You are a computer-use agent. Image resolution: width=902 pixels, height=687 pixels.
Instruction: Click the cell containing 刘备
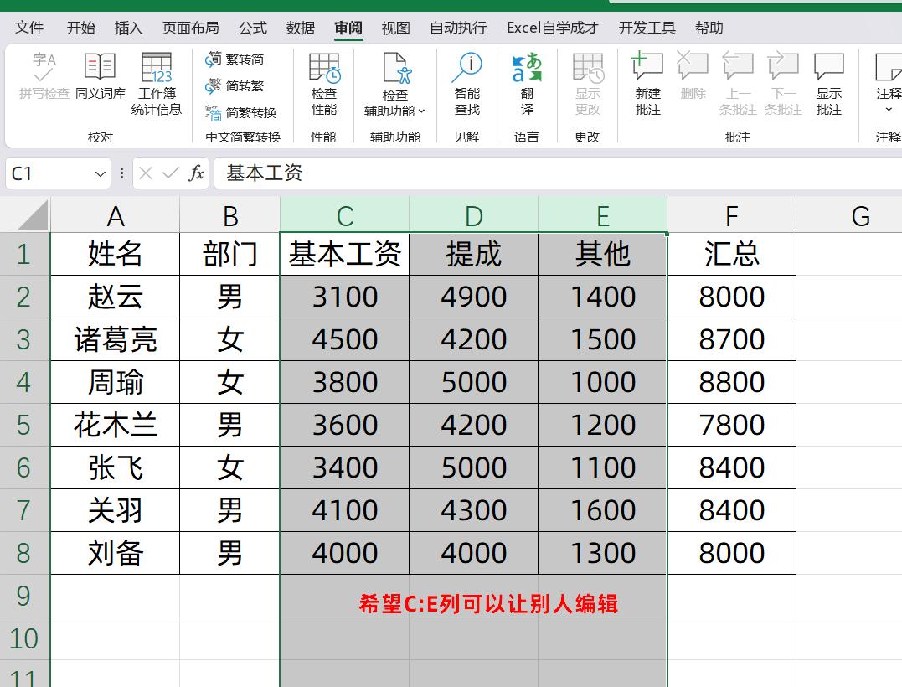pos(115,553)
